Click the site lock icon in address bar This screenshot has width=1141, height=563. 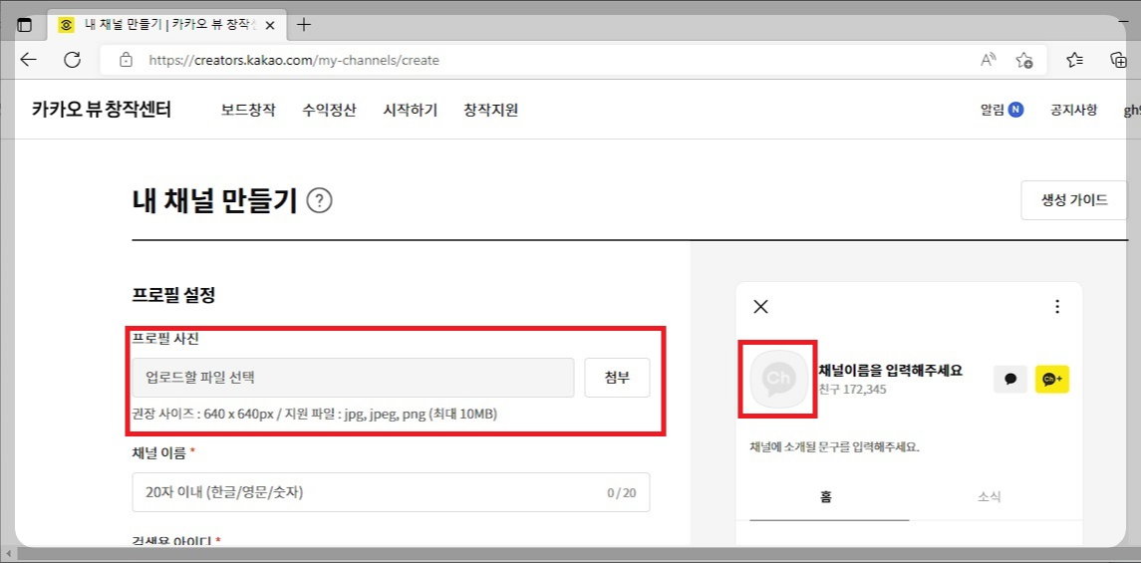(x=126, y=60)
